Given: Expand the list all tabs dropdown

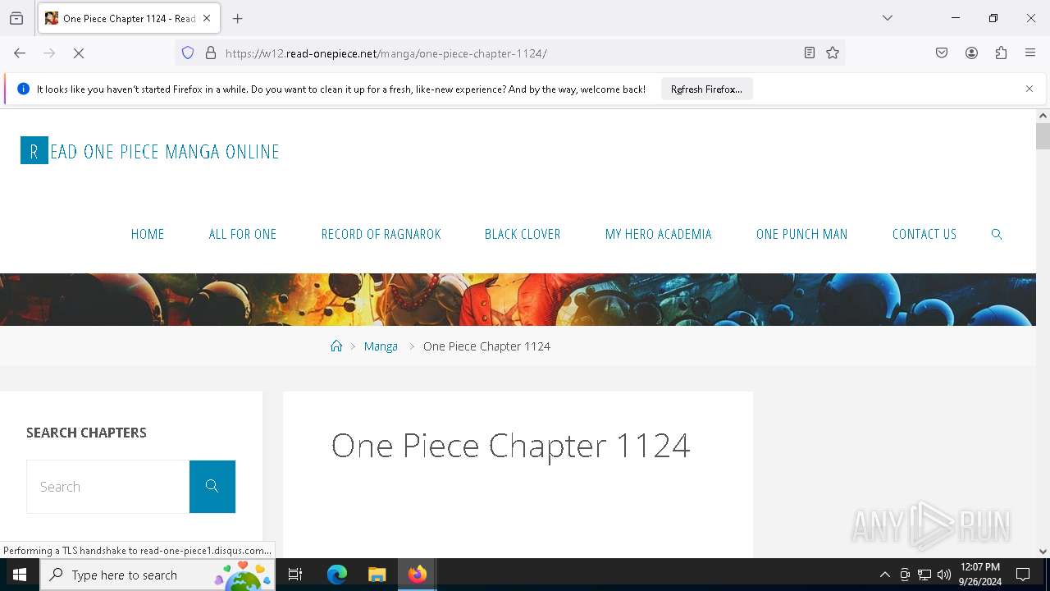Looking at the screenshot, I should click(x=888, y=18).
